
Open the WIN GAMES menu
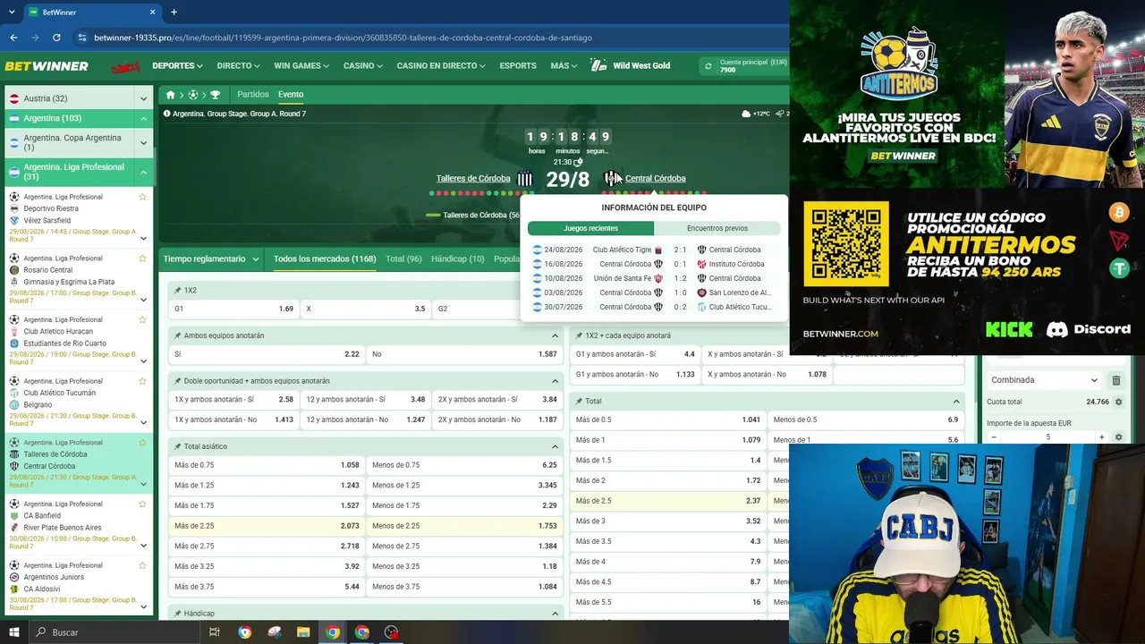(301, 66)
